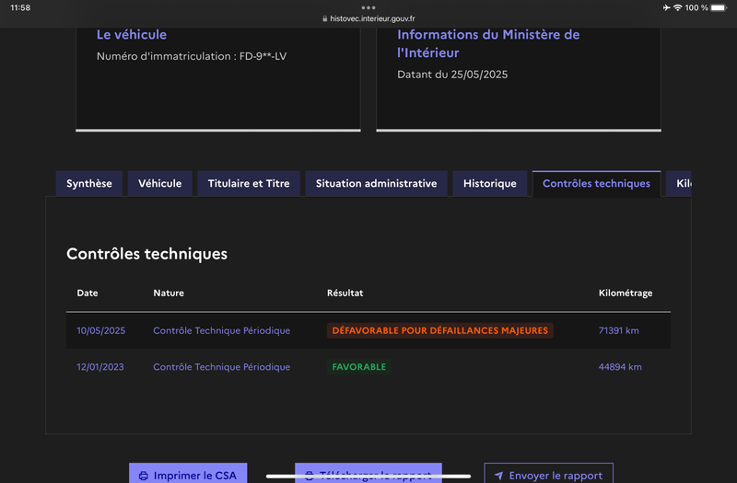The height and width of the screenshot is (483, 737).
Task: Click the Imprimer le CSA button
Action: tap(188, 473)
